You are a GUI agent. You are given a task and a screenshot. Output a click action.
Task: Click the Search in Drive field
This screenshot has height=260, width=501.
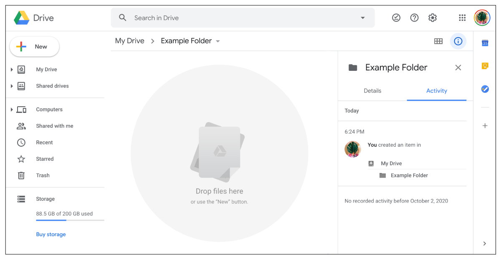tap(243, 18)
